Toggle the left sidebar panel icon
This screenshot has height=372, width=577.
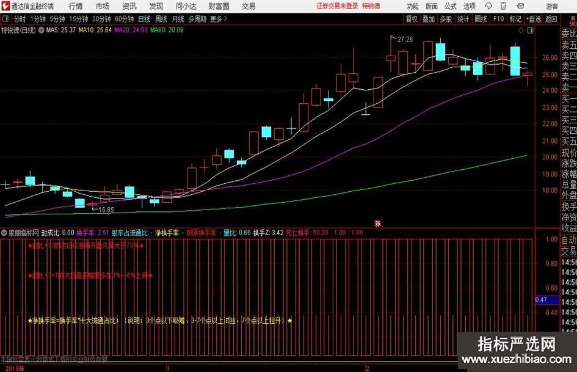click(x=5, y=19)
